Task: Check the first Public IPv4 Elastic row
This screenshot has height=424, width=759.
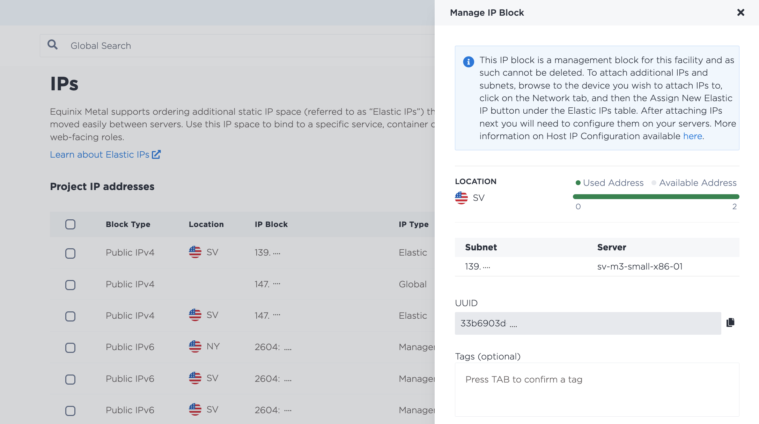Action: pyautogui.click(x=70, y=253)
